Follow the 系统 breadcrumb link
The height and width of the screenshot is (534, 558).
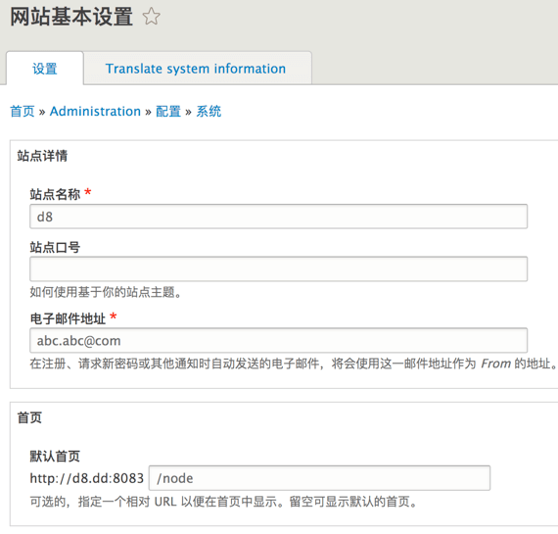pos(209,111)
